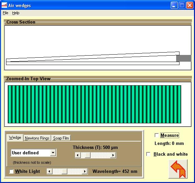Click the orange return arrow icon
This screenshot has width=195, height=183.
point(178,169)
